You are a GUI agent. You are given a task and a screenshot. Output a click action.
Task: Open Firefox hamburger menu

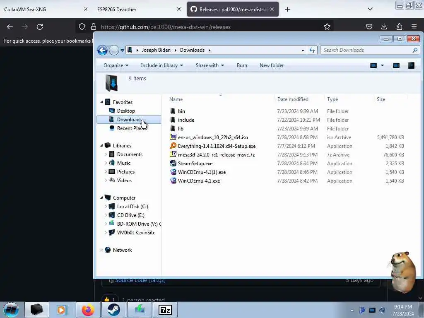tap(414, 26)
